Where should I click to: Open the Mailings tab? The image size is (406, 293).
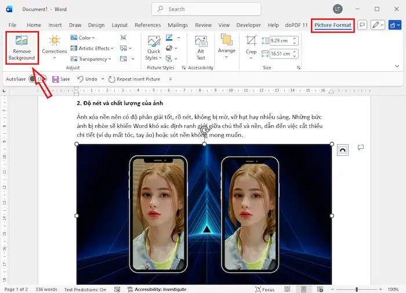point(177,25)
